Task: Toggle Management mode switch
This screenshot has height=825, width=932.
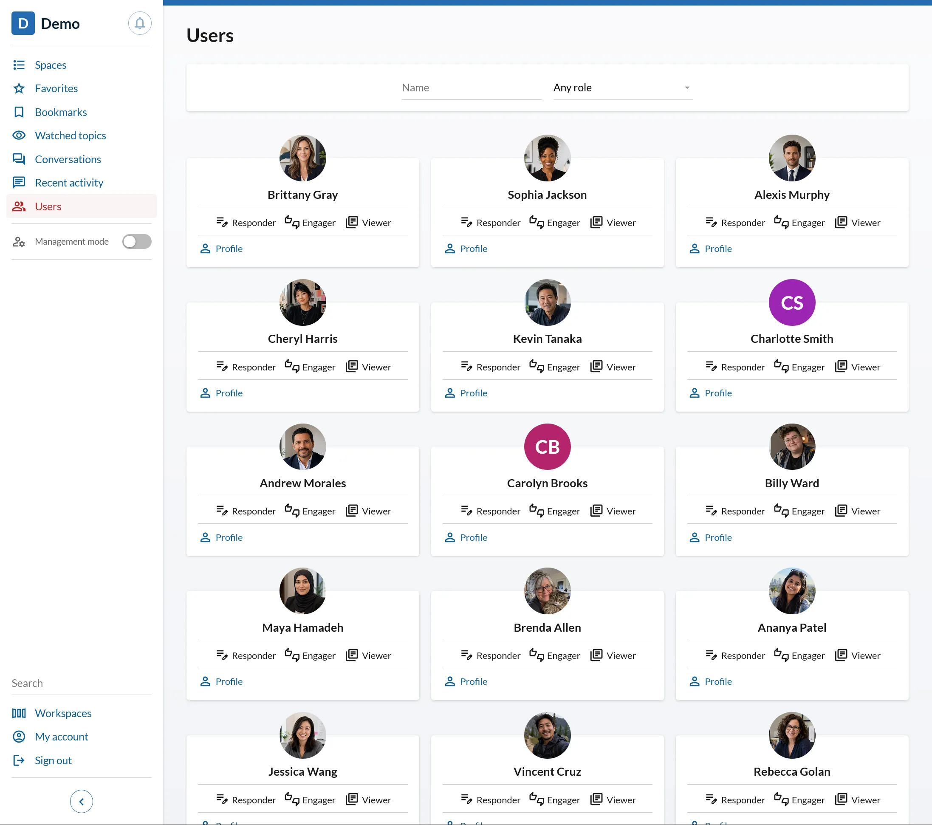Action: pos(137,241)
